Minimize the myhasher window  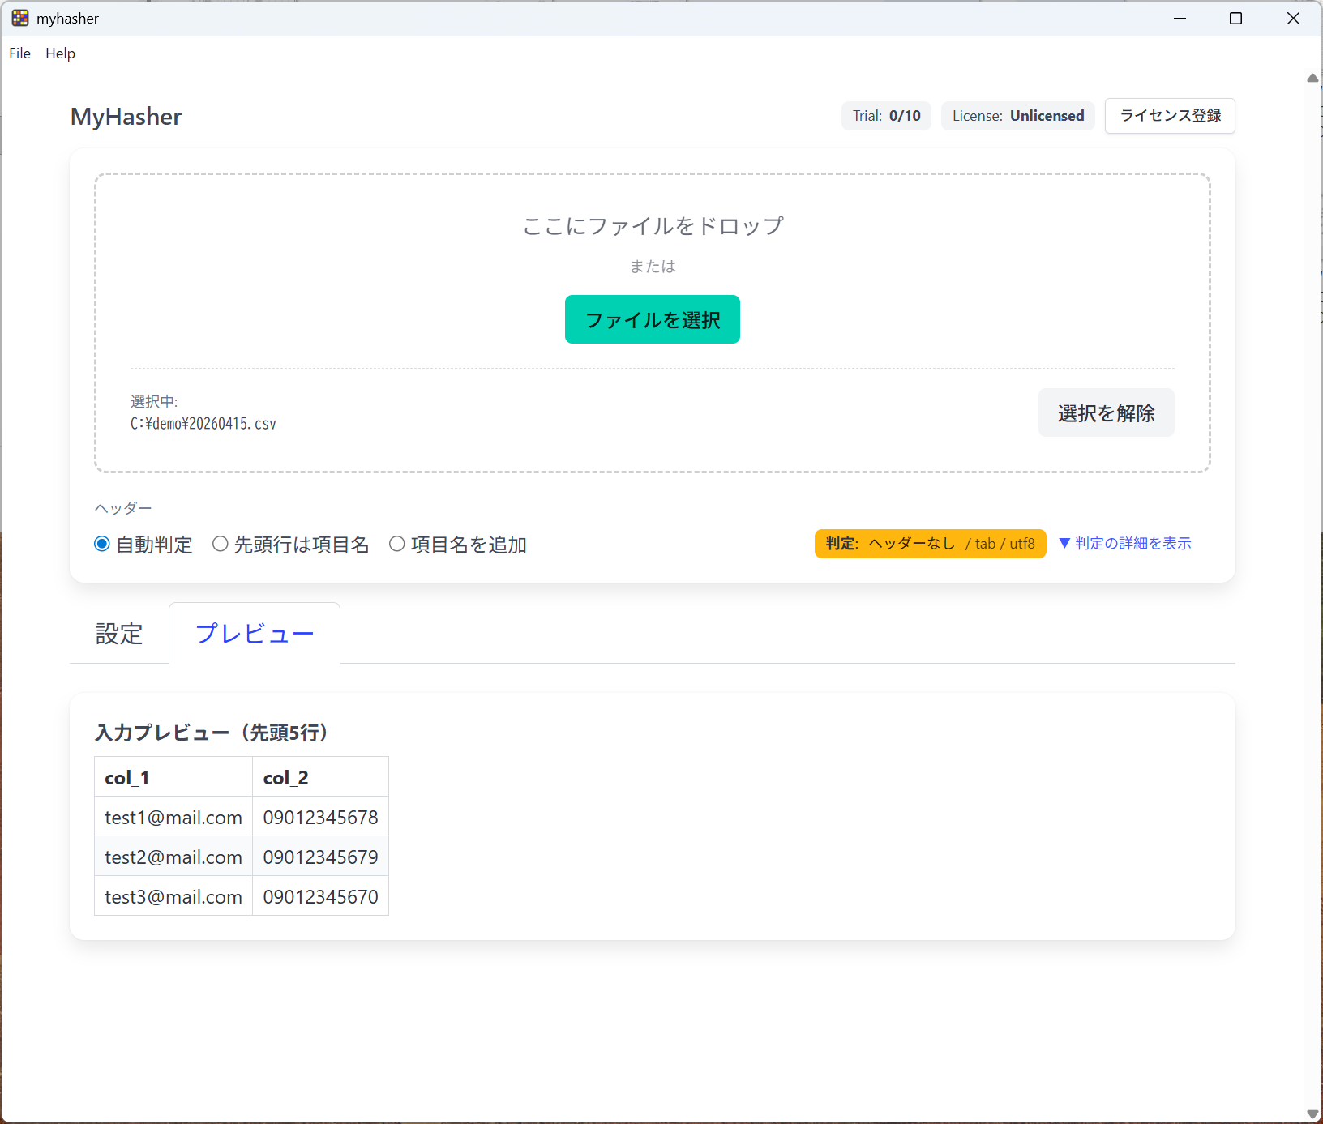coord(1180,18)
